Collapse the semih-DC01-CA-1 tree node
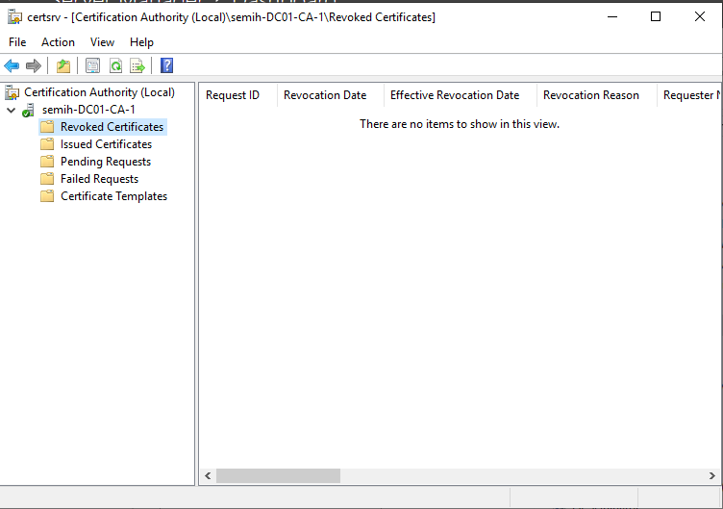723x509 pixels. (x=11, y=110)
